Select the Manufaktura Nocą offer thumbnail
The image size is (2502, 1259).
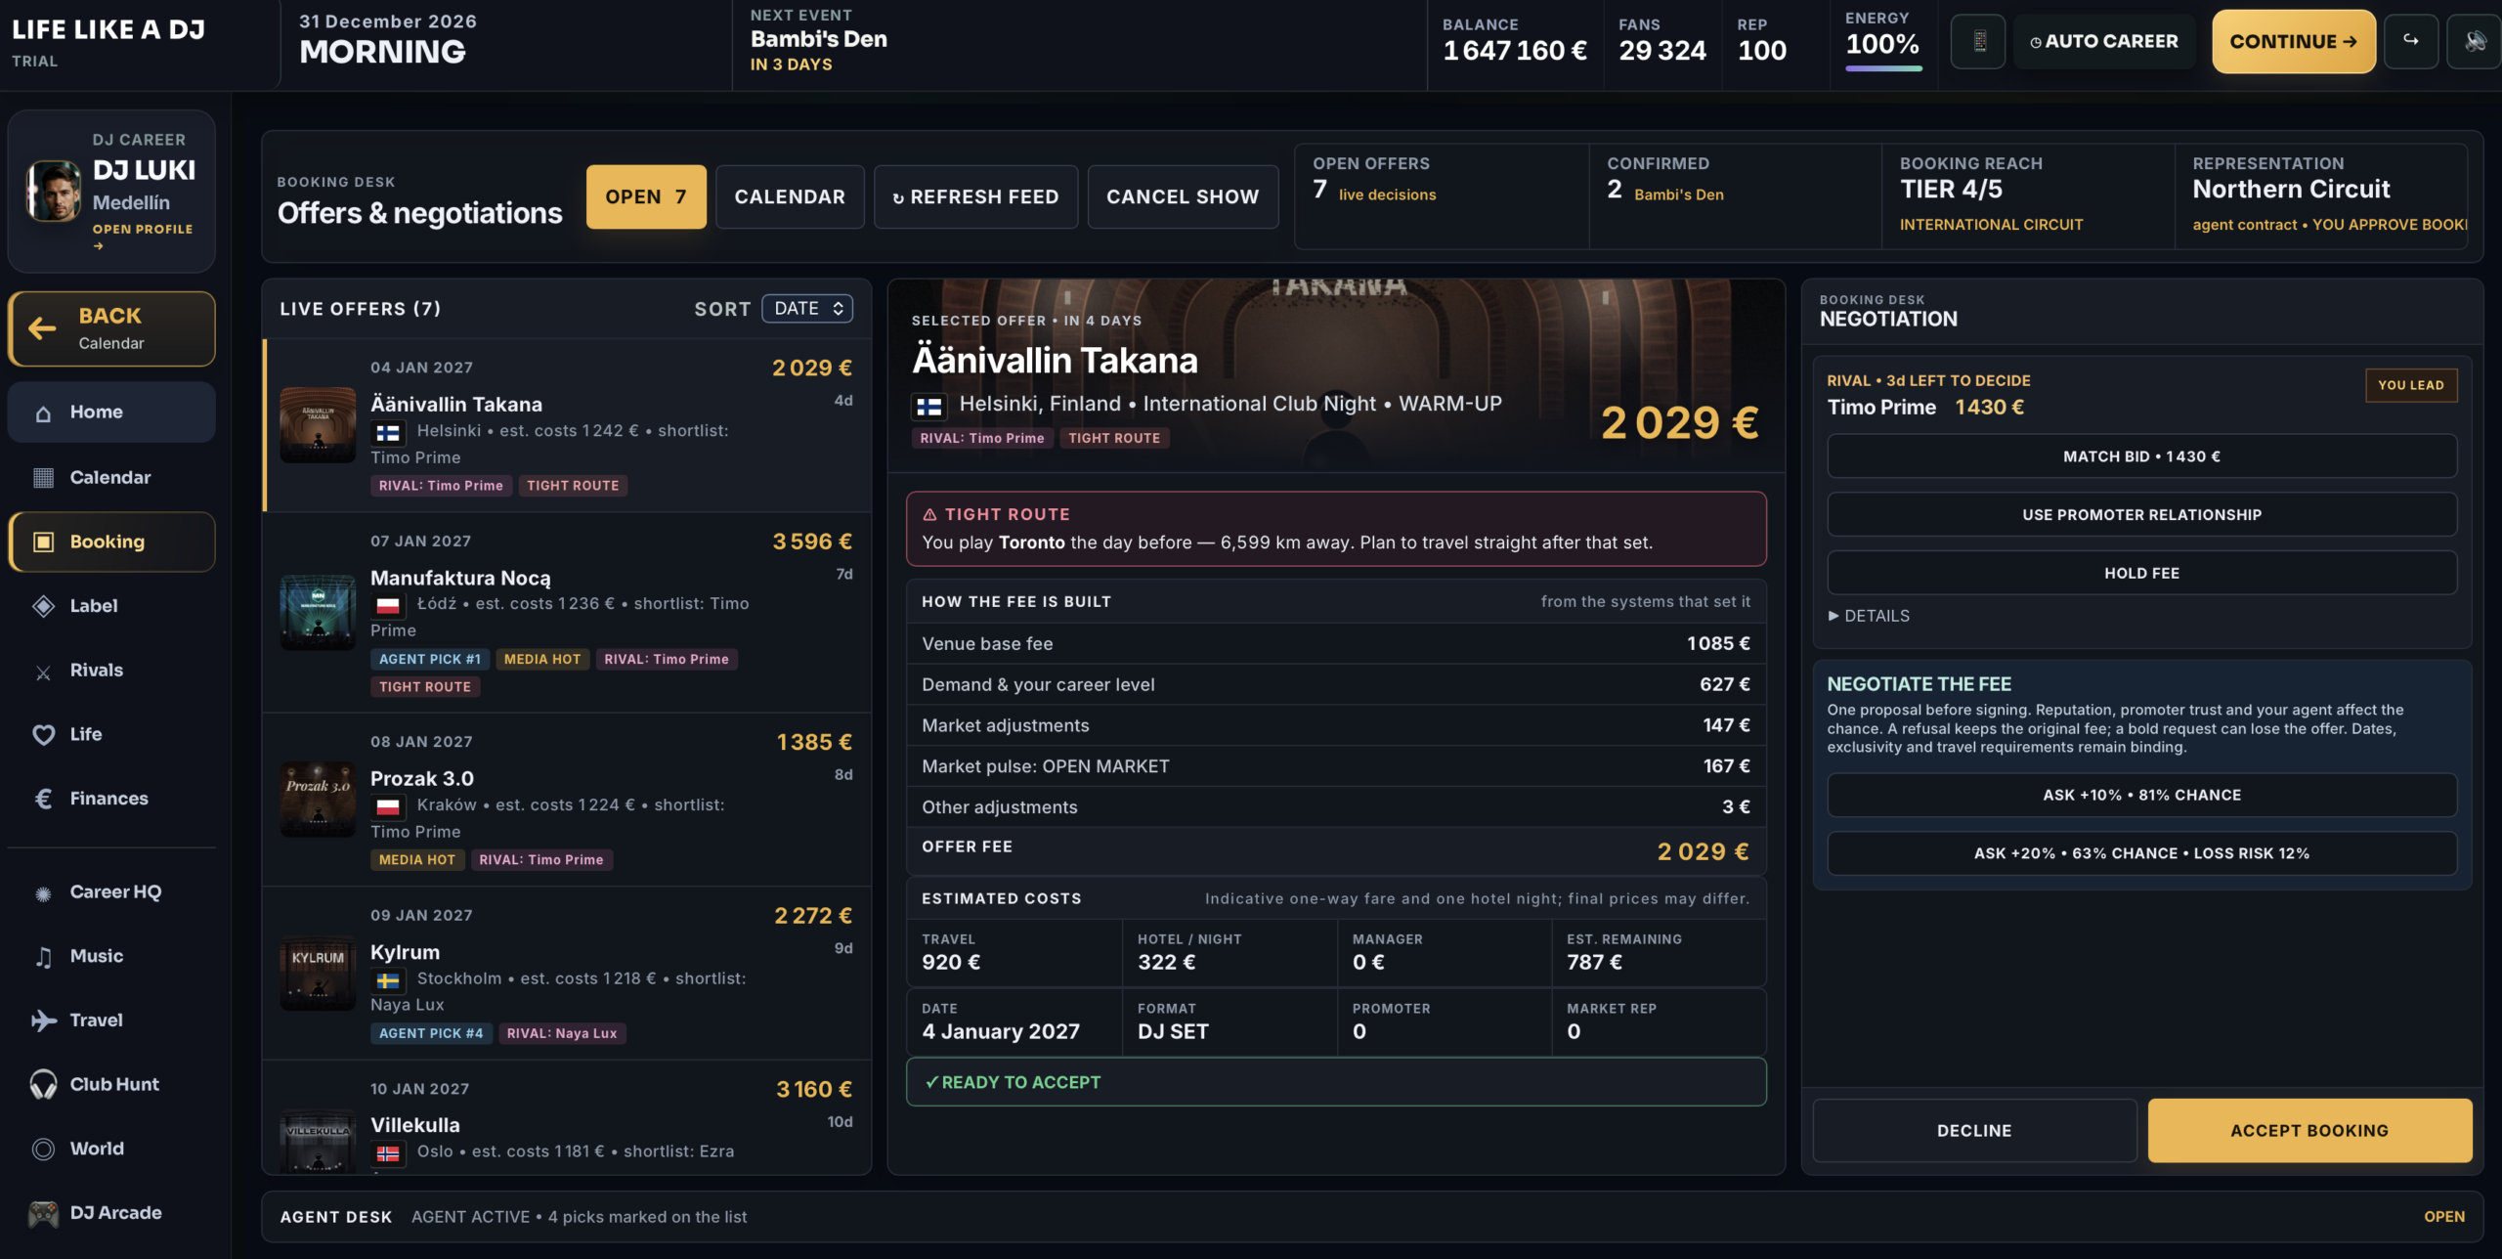318,612
